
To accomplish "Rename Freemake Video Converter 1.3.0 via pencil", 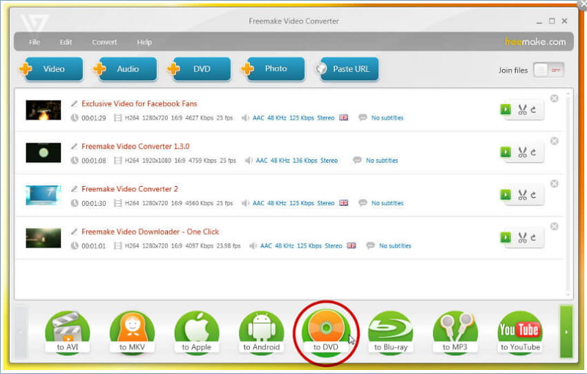I will (x=74, y=146).
